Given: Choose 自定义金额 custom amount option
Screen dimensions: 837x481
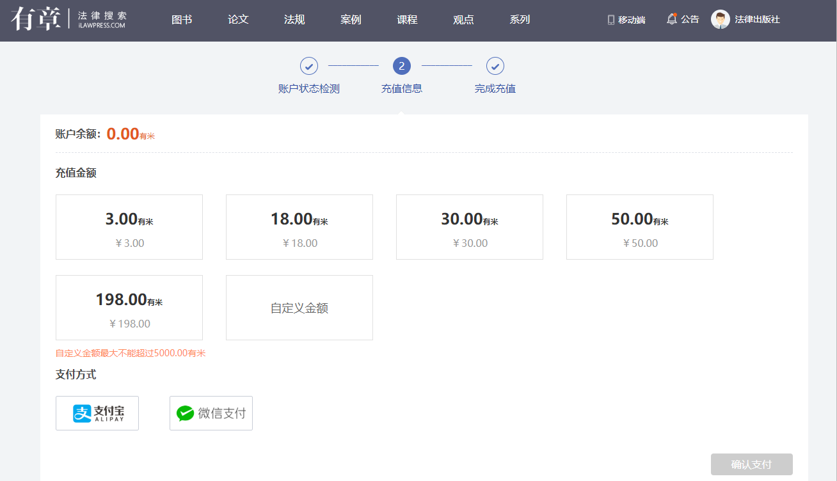Looking at the screenshot, I should pos(299,308).
